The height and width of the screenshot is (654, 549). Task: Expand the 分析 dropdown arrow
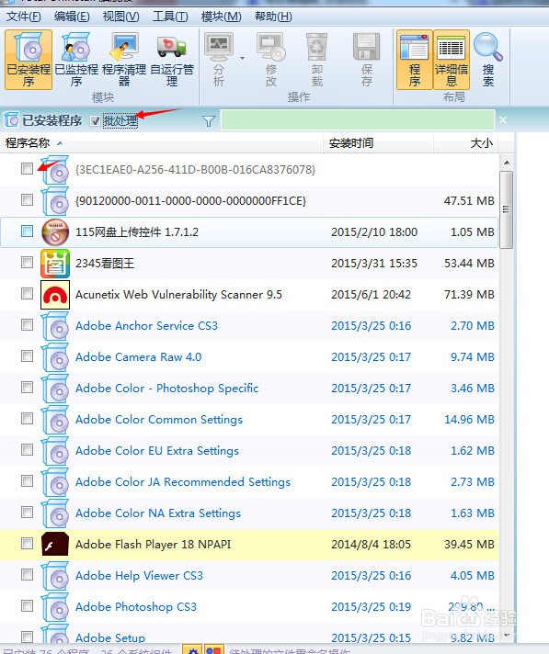click(x=242, y=59)
